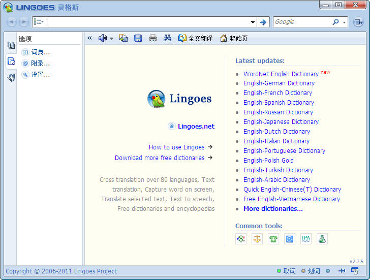Open the periodic table flask tool
The height and width of the screenshot is (280, 370).
(322, 239)
